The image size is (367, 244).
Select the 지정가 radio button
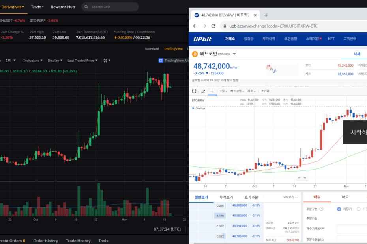click(339, 209)
